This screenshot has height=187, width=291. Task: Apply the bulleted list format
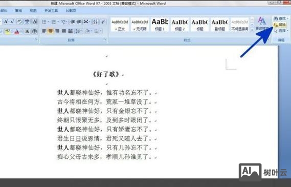pos(44,22)
